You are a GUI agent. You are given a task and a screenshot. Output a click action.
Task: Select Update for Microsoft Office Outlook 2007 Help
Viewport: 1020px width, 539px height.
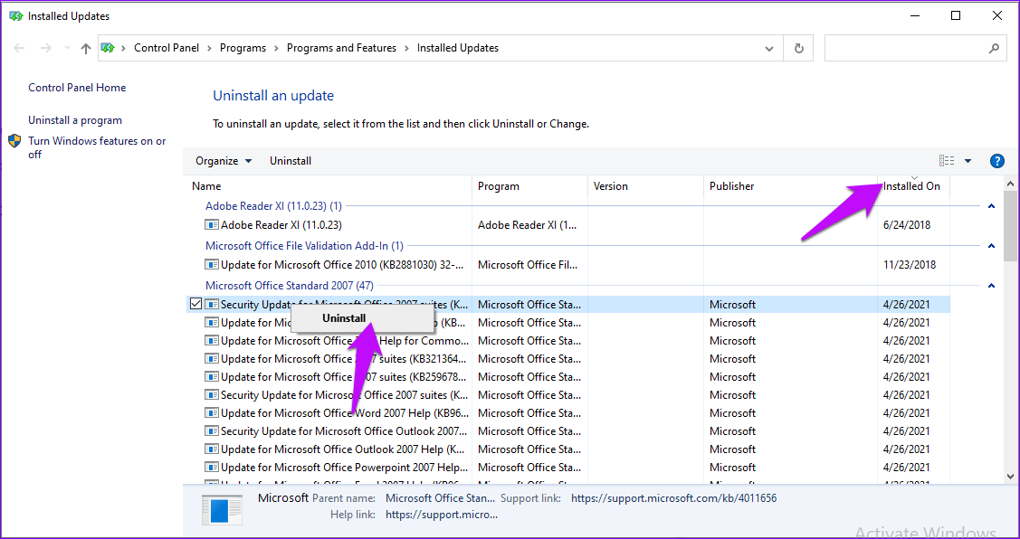345,449
